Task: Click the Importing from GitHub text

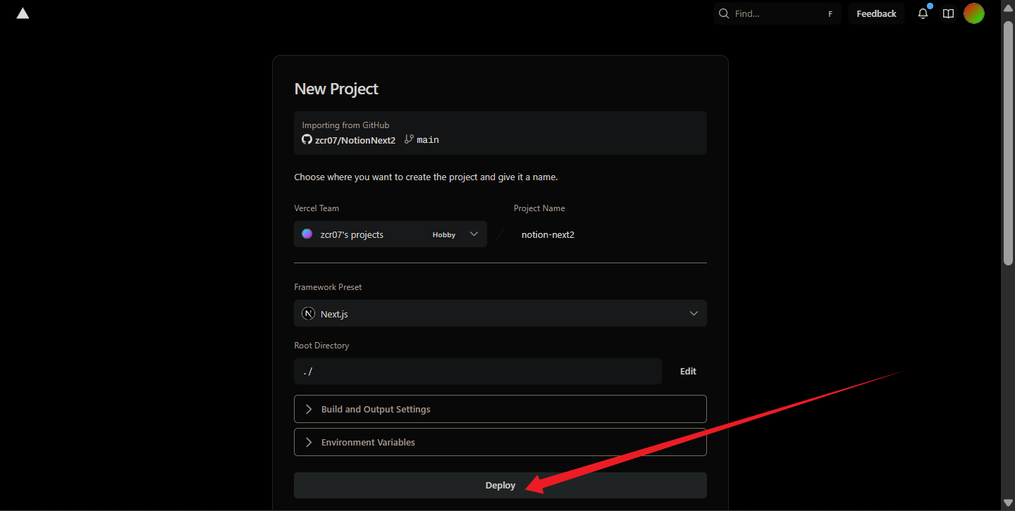Action: tap(345, 125)
